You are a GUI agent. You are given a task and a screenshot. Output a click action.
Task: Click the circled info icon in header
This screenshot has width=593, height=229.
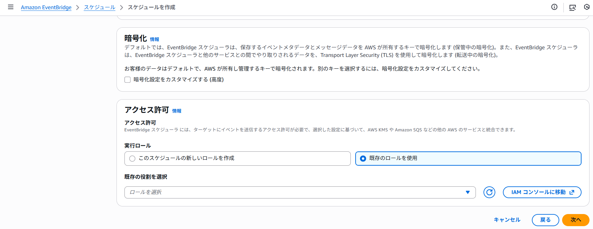pos(554,7)
